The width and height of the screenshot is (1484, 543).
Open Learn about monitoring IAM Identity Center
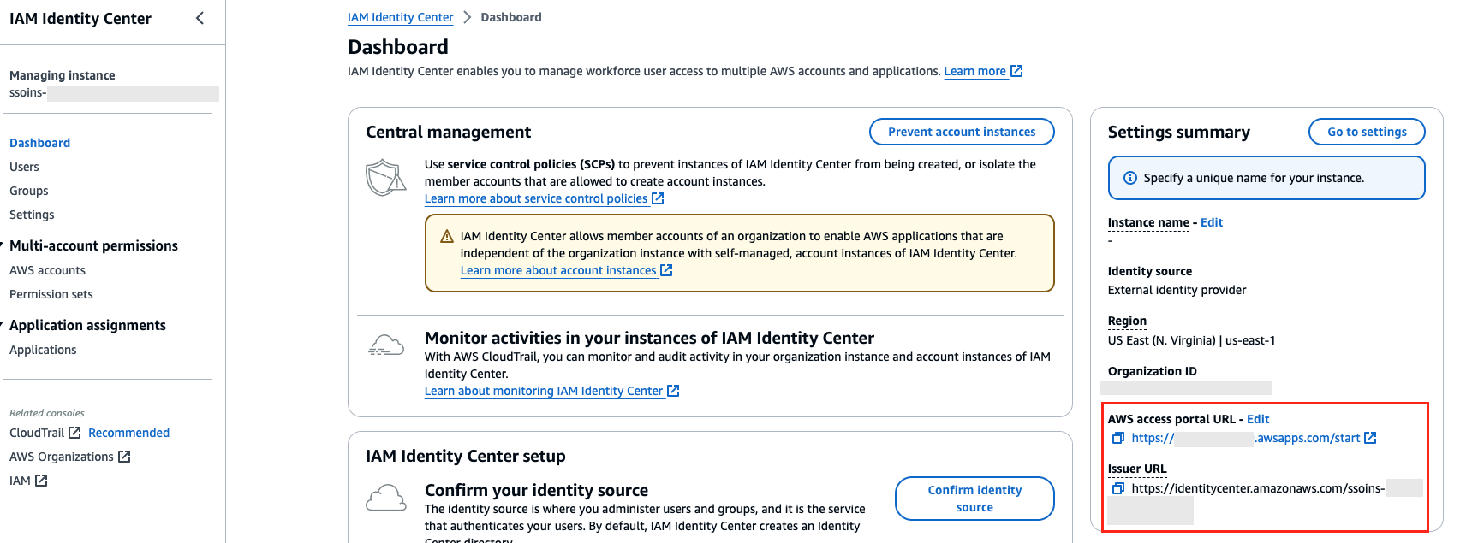[x=544, y=391]
